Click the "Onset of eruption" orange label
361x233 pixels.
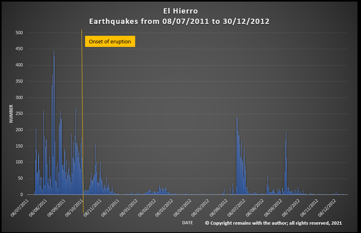click(110, 42)
